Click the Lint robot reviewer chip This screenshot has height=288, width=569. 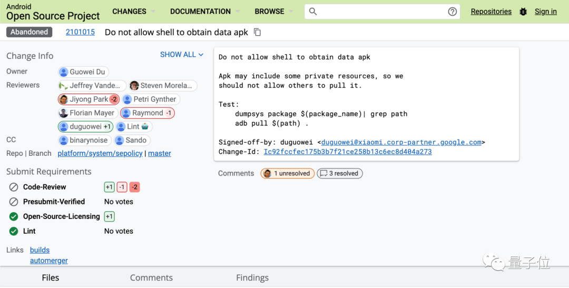[133, 126]
